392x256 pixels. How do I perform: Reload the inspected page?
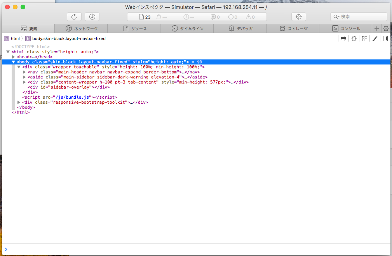pyautogui.click(x=74, y=17)
